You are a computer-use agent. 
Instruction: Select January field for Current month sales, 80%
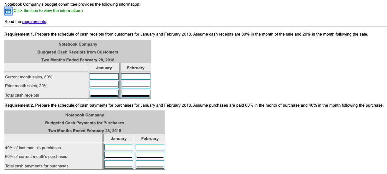pos(104,76)
